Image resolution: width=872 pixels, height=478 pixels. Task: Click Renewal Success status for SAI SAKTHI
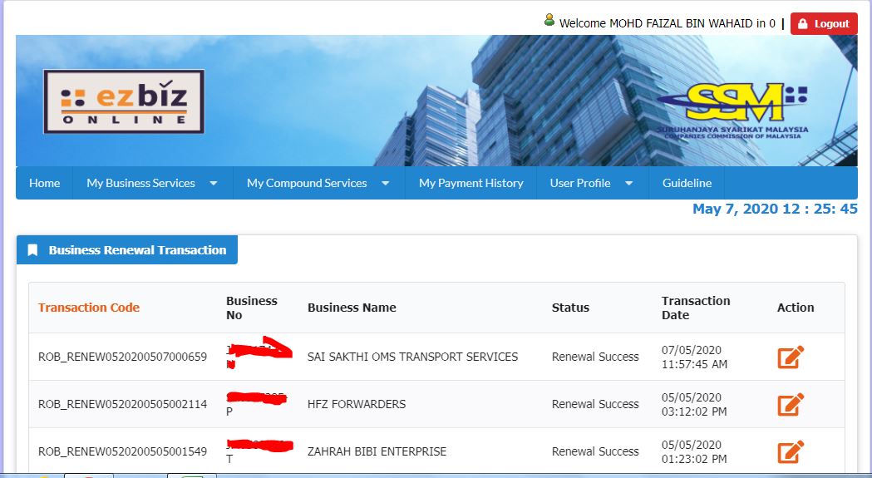(595, 357)
